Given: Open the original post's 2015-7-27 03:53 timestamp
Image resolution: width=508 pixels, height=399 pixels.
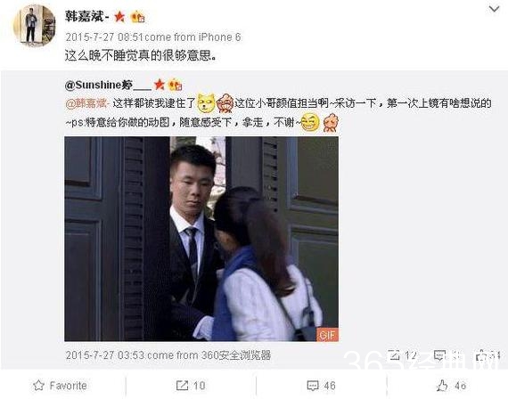Looking at the screenshot, I should tap(104, 355).
